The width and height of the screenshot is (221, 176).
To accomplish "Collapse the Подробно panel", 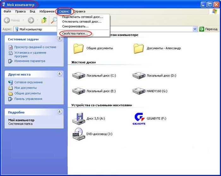I will pyautogui.click(x=60, y=112).
